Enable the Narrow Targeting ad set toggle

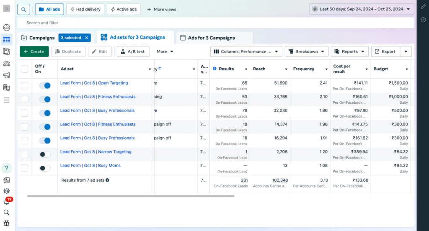pyautogui.click(x=45, y=154)
